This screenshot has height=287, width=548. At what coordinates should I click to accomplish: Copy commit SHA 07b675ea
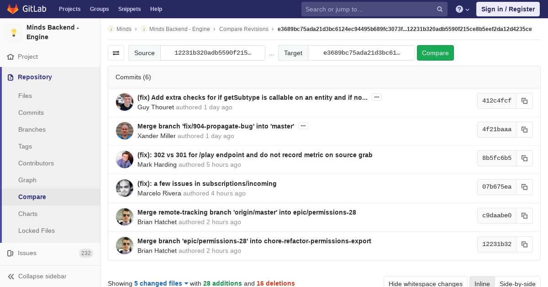pyautogui.click(x=524, y=187)
